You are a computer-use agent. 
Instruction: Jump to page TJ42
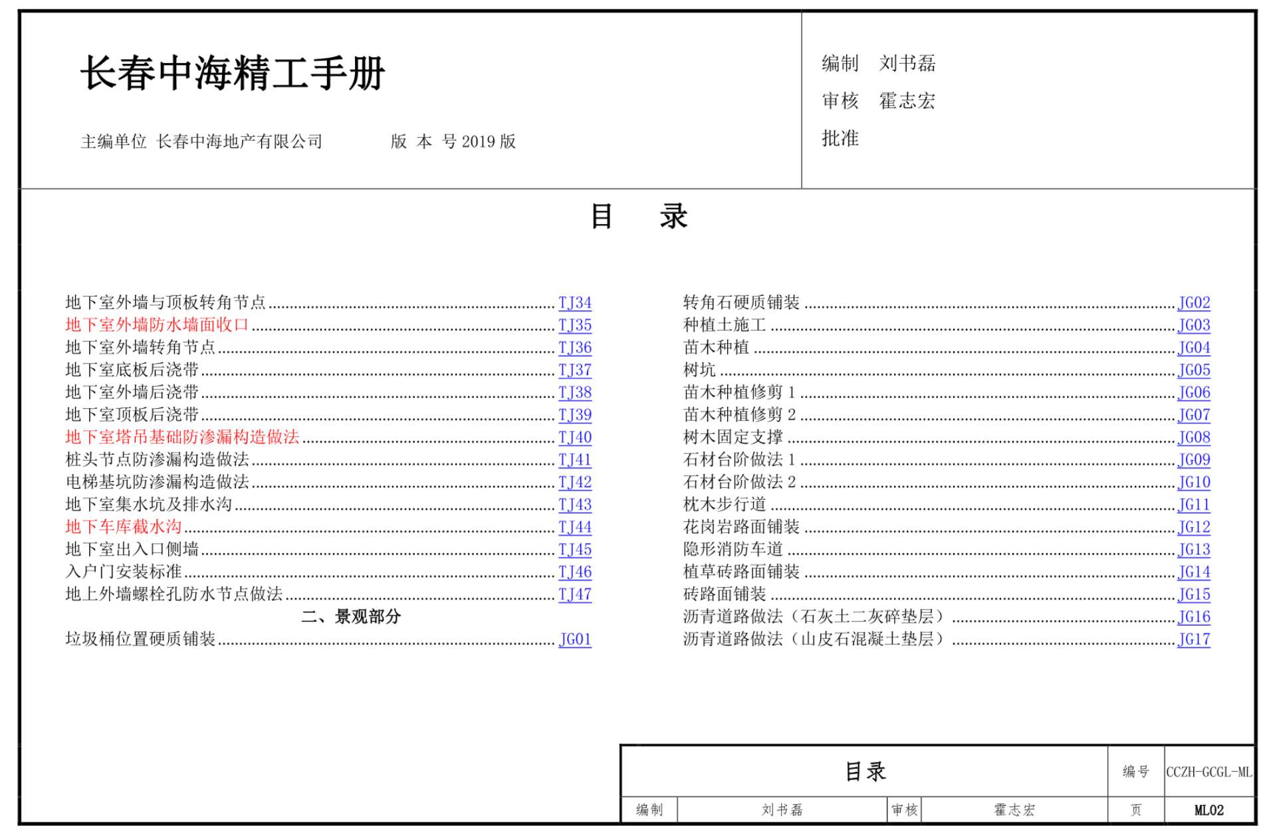coord(574,483)
